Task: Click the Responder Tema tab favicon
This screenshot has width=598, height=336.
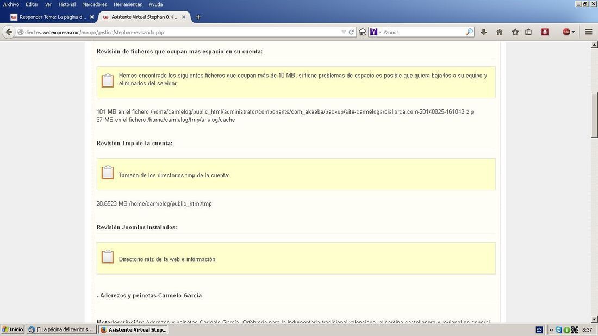Action: pyautogui.click(x=14, y=17)
